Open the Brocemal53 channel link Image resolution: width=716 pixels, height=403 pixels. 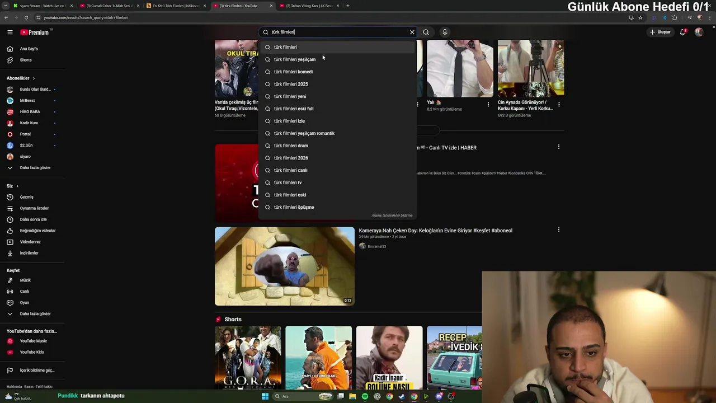pyautogui.click(x=376, y=246)
